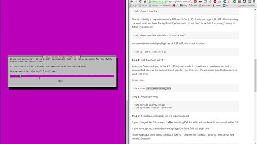
Task: Click the browser page vertical scrollbar thumb
Action: pyautogui.click(x=255, y=76)
